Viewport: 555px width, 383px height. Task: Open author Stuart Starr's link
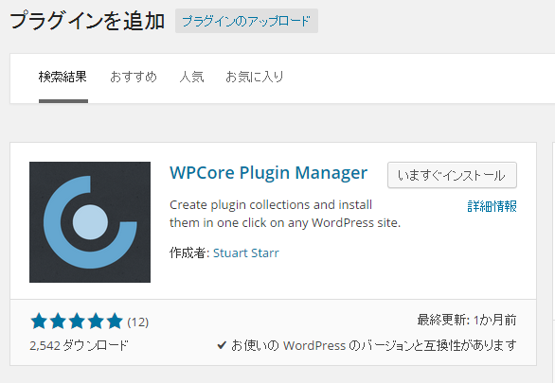tap(246, 253)
